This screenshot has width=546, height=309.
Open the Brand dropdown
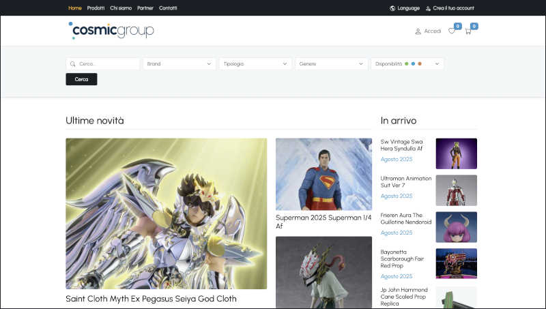coord(179,63)
